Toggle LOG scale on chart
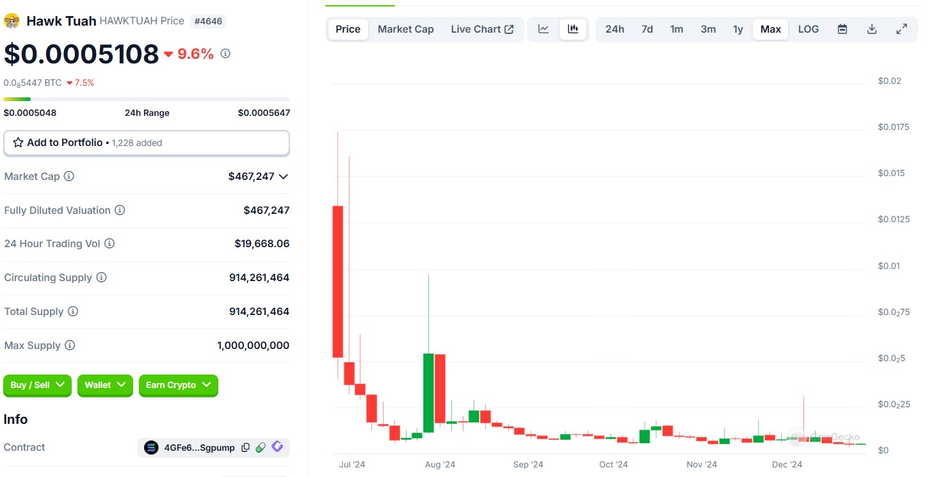Viewport: 943px width, 477px height. [809, 29]
